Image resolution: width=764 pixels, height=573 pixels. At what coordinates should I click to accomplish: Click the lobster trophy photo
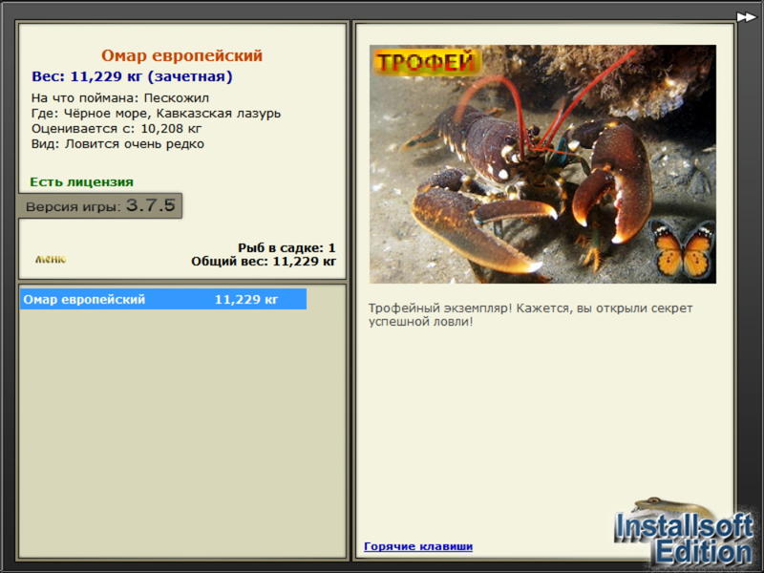point(542,164)
